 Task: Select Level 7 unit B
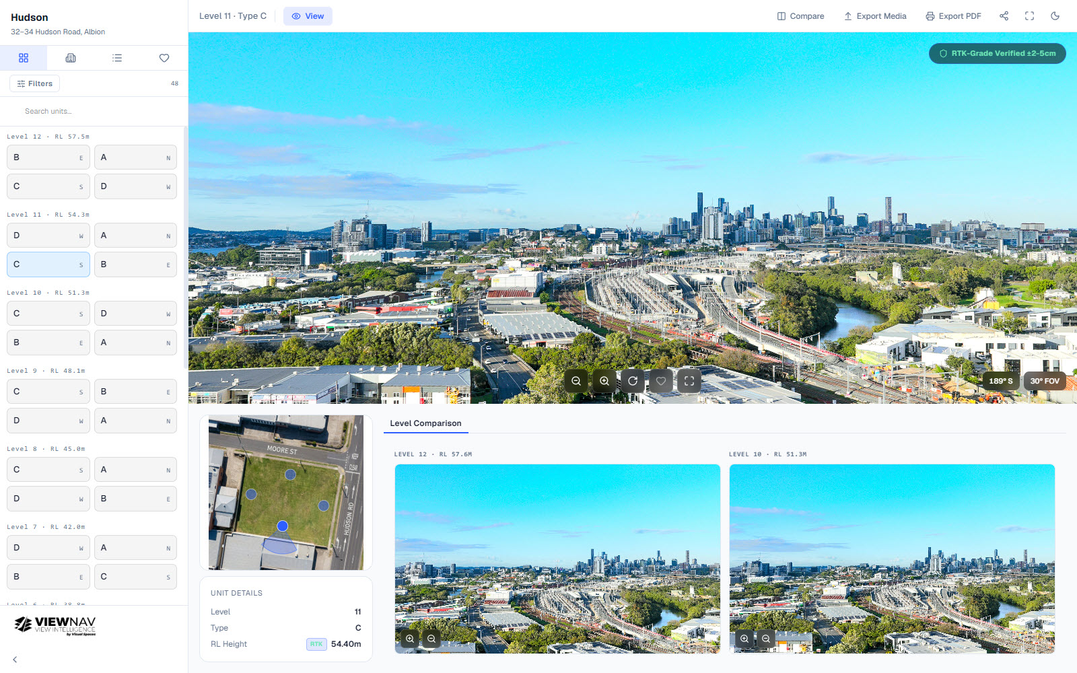click(x=48, y=577)
